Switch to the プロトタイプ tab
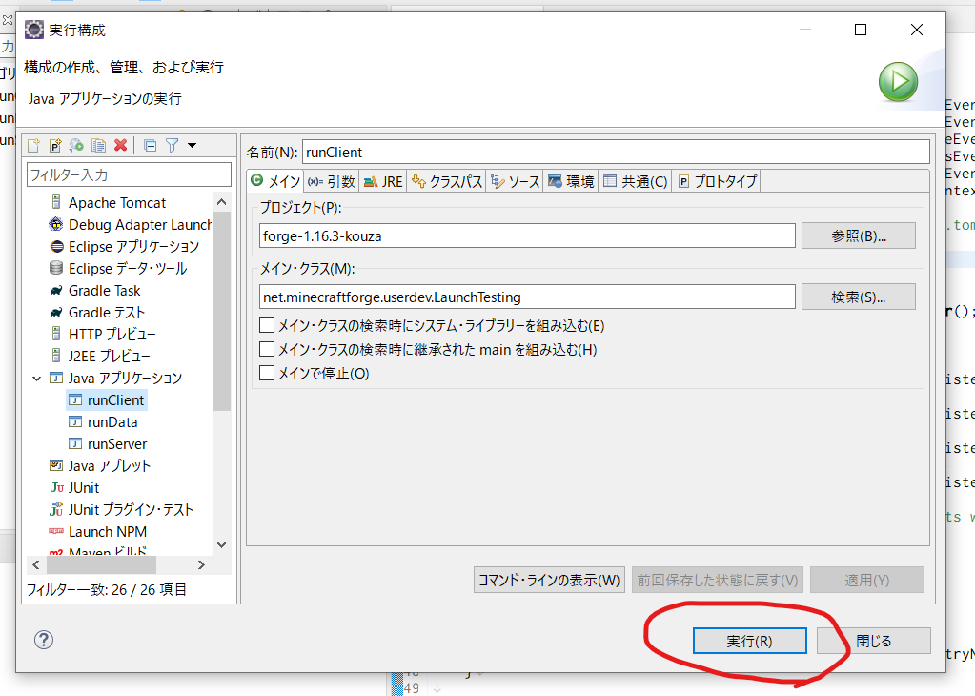This screenshot has width=975, height=696. click(717, 181)
